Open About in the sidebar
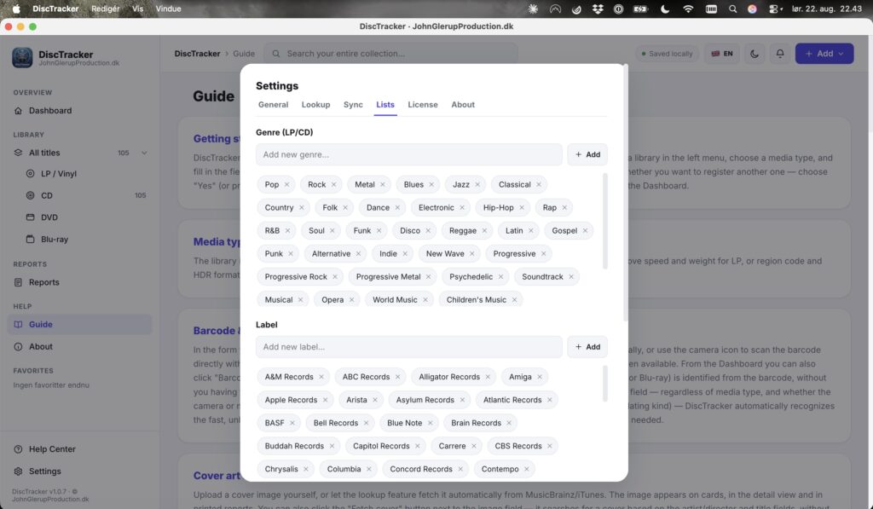The image size is (873, 509). 41,347
